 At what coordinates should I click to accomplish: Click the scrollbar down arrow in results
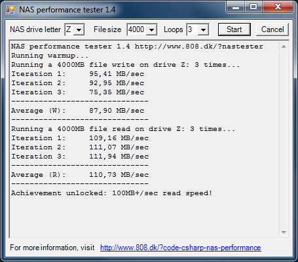click(x=284, y=233)
